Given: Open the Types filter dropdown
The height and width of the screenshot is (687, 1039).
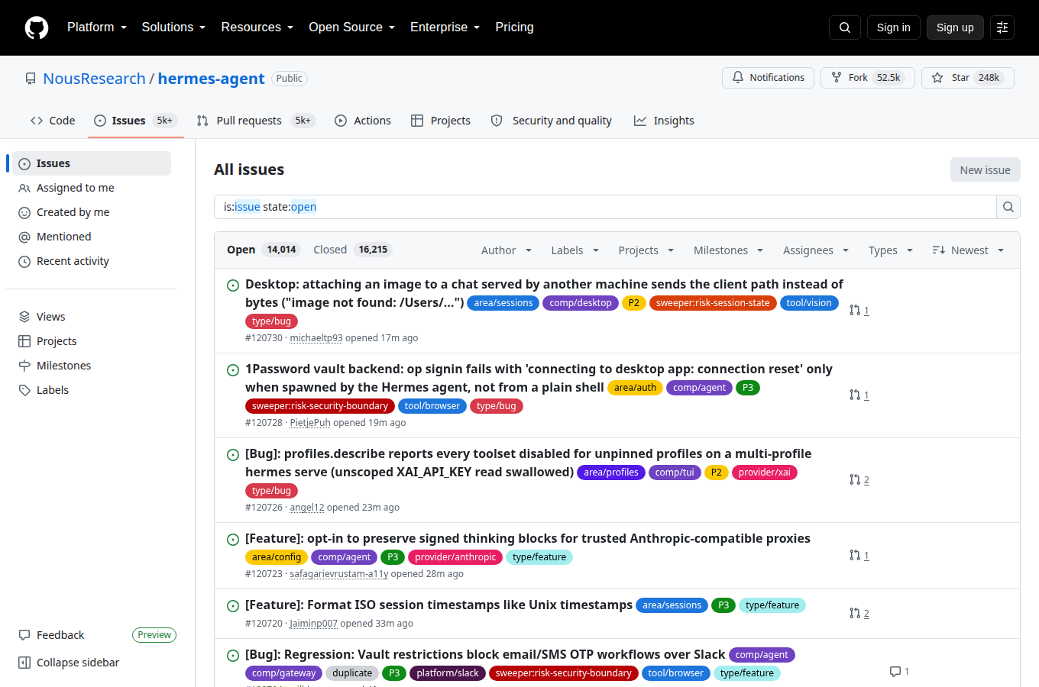Looking at the screenshot, I should tap(891, 250).
